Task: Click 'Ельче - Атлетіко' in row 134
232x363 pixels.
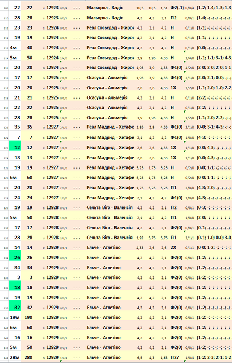Action: pyautogui.click(x=104, y=257)
